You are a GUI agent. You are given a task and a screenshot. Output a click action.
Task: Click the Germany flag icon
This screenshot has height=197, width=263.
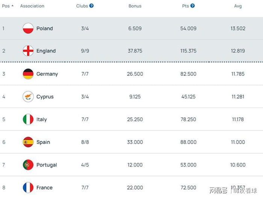tap(28, 74)
